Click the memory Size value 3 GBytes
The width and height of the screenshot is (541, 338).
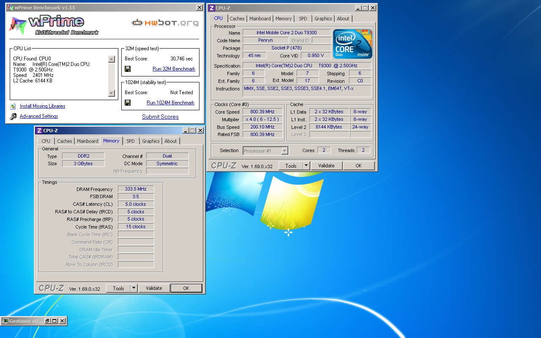tap(83, 164)
